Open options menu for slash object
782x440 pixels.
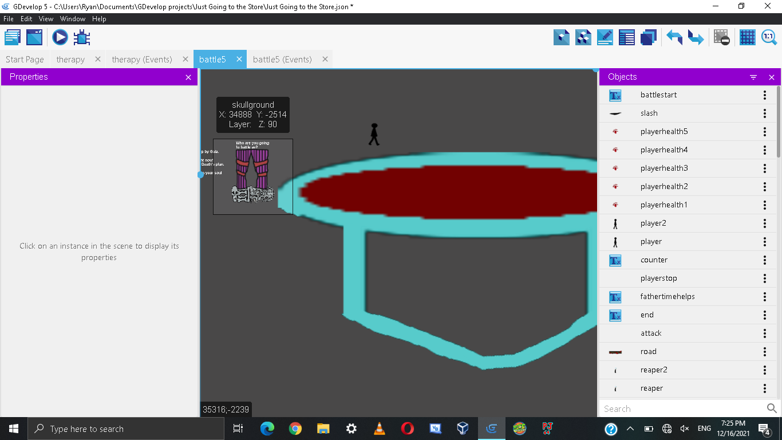[765, 113]
